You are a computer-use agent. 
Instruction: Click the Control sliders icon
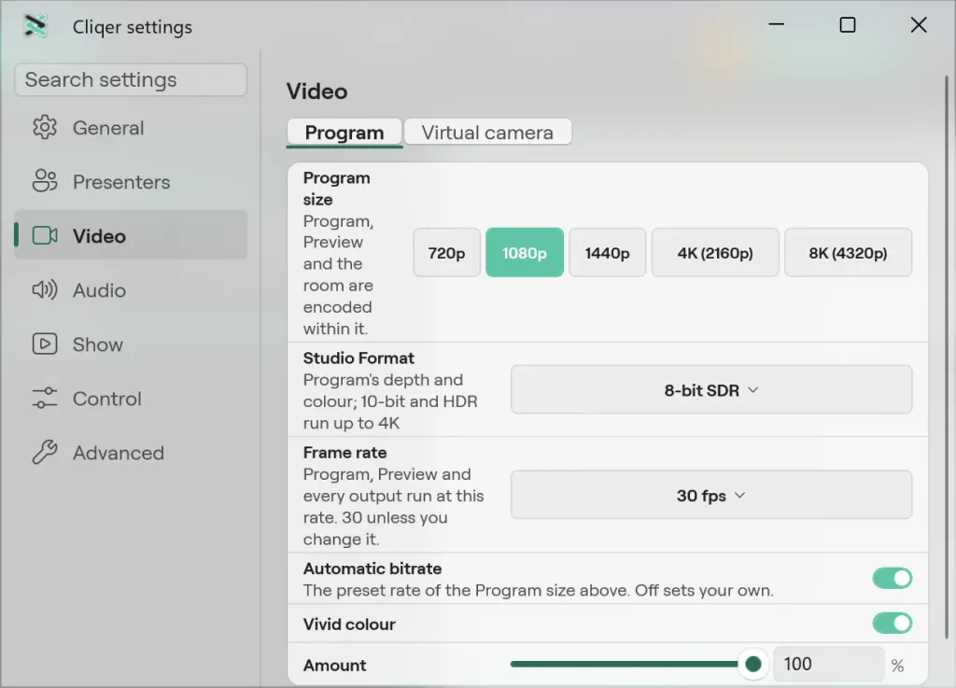pyautogui.click(x=45, y=399)
